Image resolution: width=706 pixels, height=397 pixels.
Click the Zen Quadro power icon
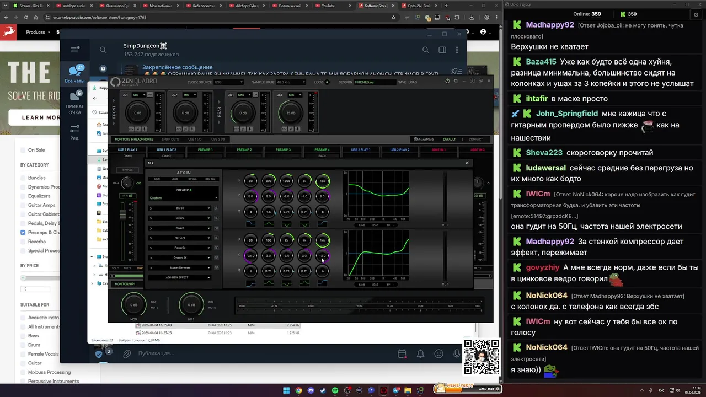[447, 81]
